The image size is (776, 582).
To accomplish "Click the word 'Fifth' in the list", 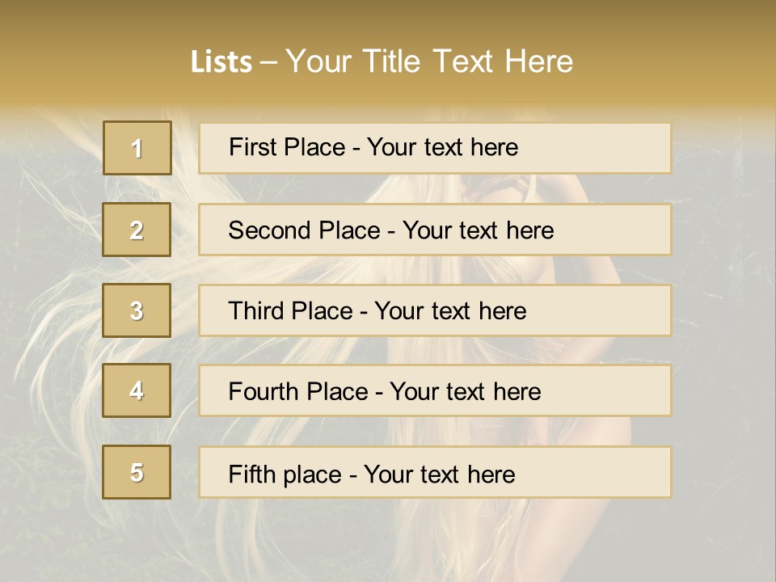I will 253,474.
